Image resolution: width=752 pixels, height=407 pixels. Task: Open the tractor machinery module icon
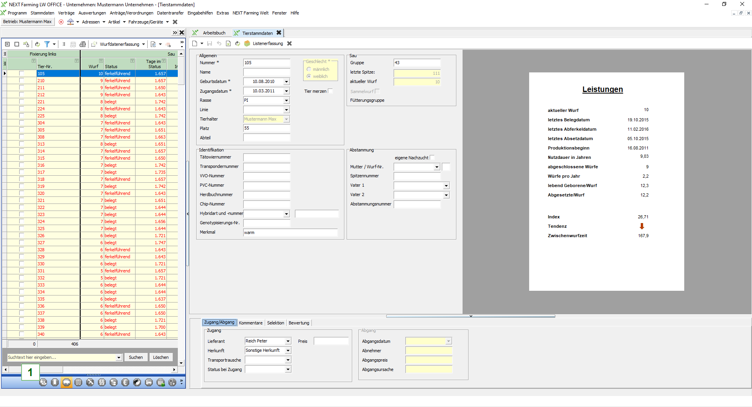[x=149, y=382]
